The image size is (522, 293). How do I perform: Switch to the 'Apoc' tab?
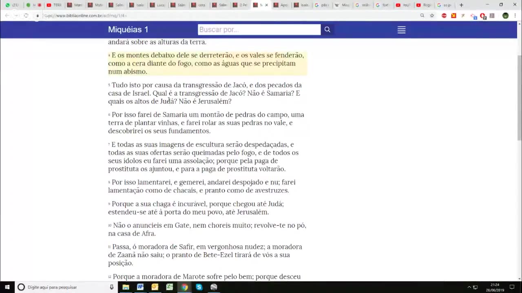click(x=281, y=5)
